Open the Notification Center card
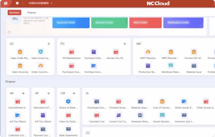Viewport: 215px width, 137px height. point(183,23)
